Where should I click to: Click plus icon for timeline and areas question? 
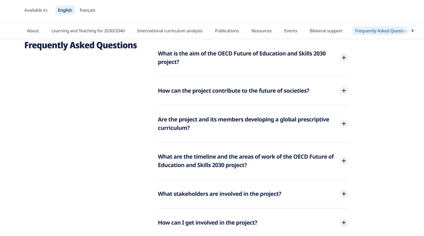[344, 161]
